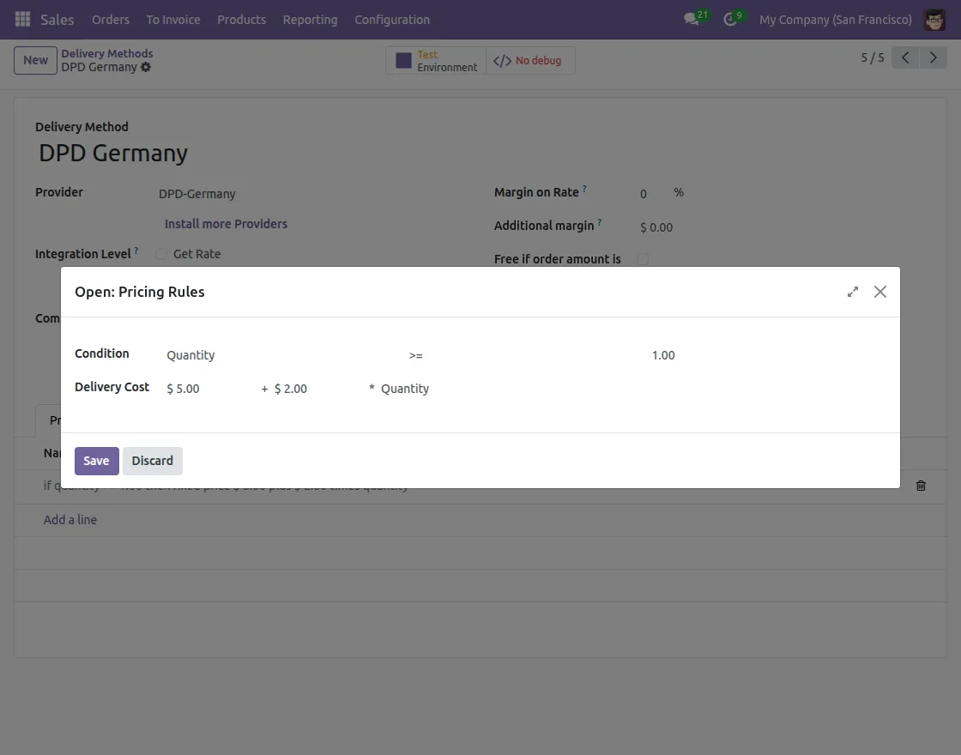The width and height of the screenshot is (961, 755).
Task: Open the >= operator dropdown
Action: tap(525, 355)
